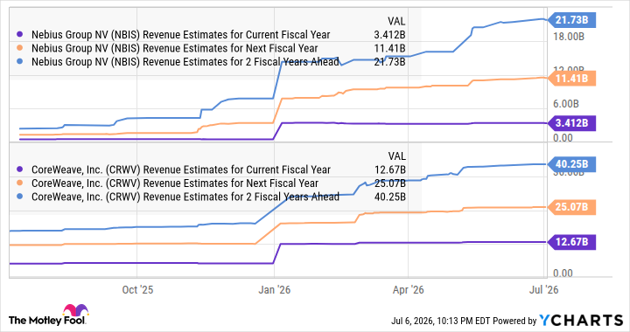The width and height of the screenshot is (630, 332).
Task: Click the 3.412B purple value flag
Action: [571, 122]
